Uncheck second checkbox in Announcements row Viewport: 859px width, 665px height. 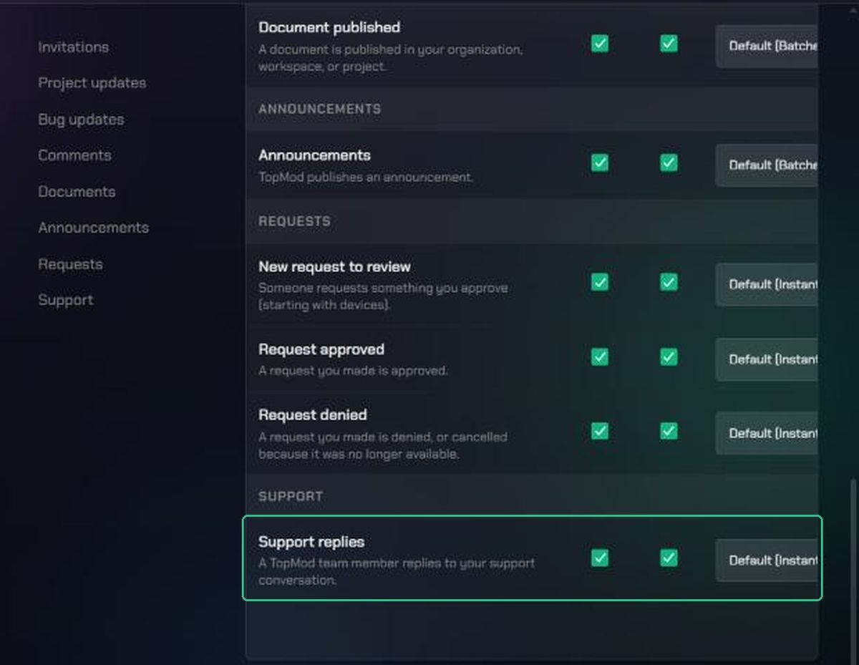point(669,163)
